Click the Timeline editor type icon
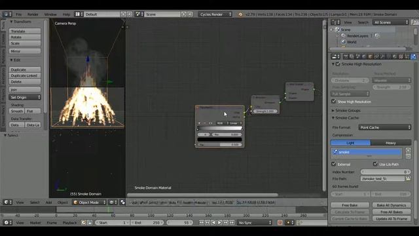Viewport: 419px width, 236px height. pos(7,223)
